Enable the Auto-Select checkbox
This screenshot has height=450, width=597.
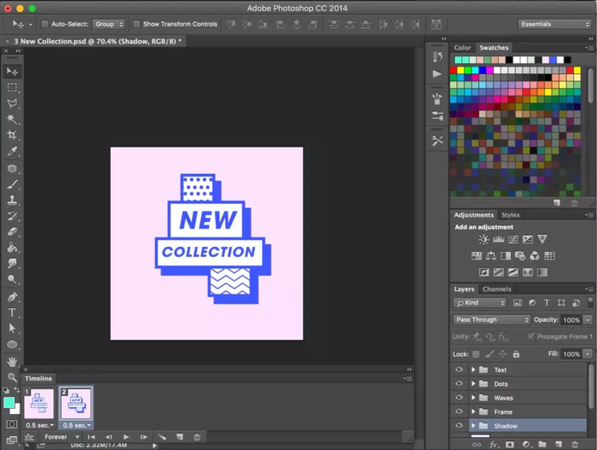(45, 24)
